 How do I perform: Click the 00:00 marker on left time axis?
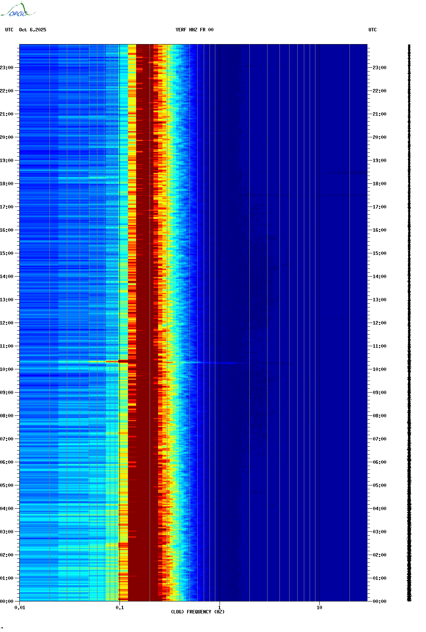point(7,601)
